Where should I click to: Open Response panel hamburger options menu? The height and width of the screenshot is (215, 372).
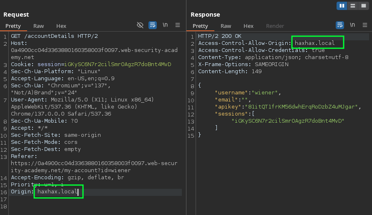(x=365, y=25)
